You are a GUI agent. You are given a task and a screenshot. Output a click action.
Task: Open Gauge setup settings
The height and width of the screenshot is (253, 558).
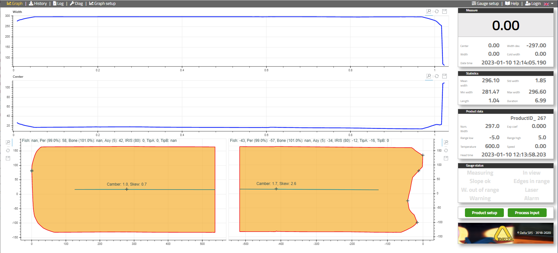(485, 4)
